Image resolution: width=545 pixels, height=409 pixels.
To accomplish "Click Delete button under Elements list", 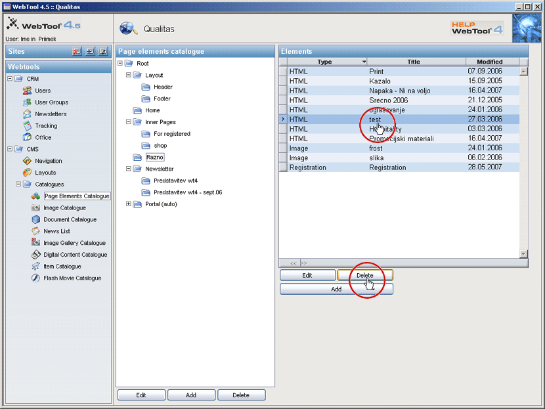I will pyautogui.click(x=365, y=276).
